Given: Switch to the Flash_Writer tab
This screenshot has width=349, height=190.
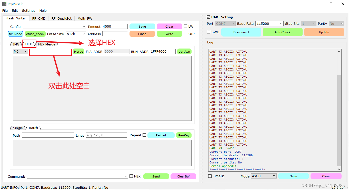Looking at the screenshot, I should 16,18.
